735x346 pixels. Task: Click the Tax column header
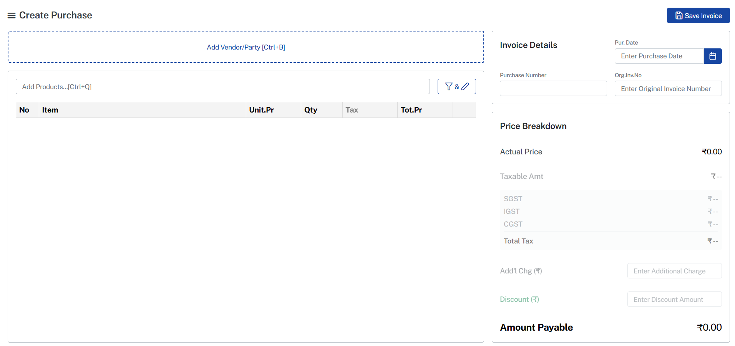[x=370, y=110]
